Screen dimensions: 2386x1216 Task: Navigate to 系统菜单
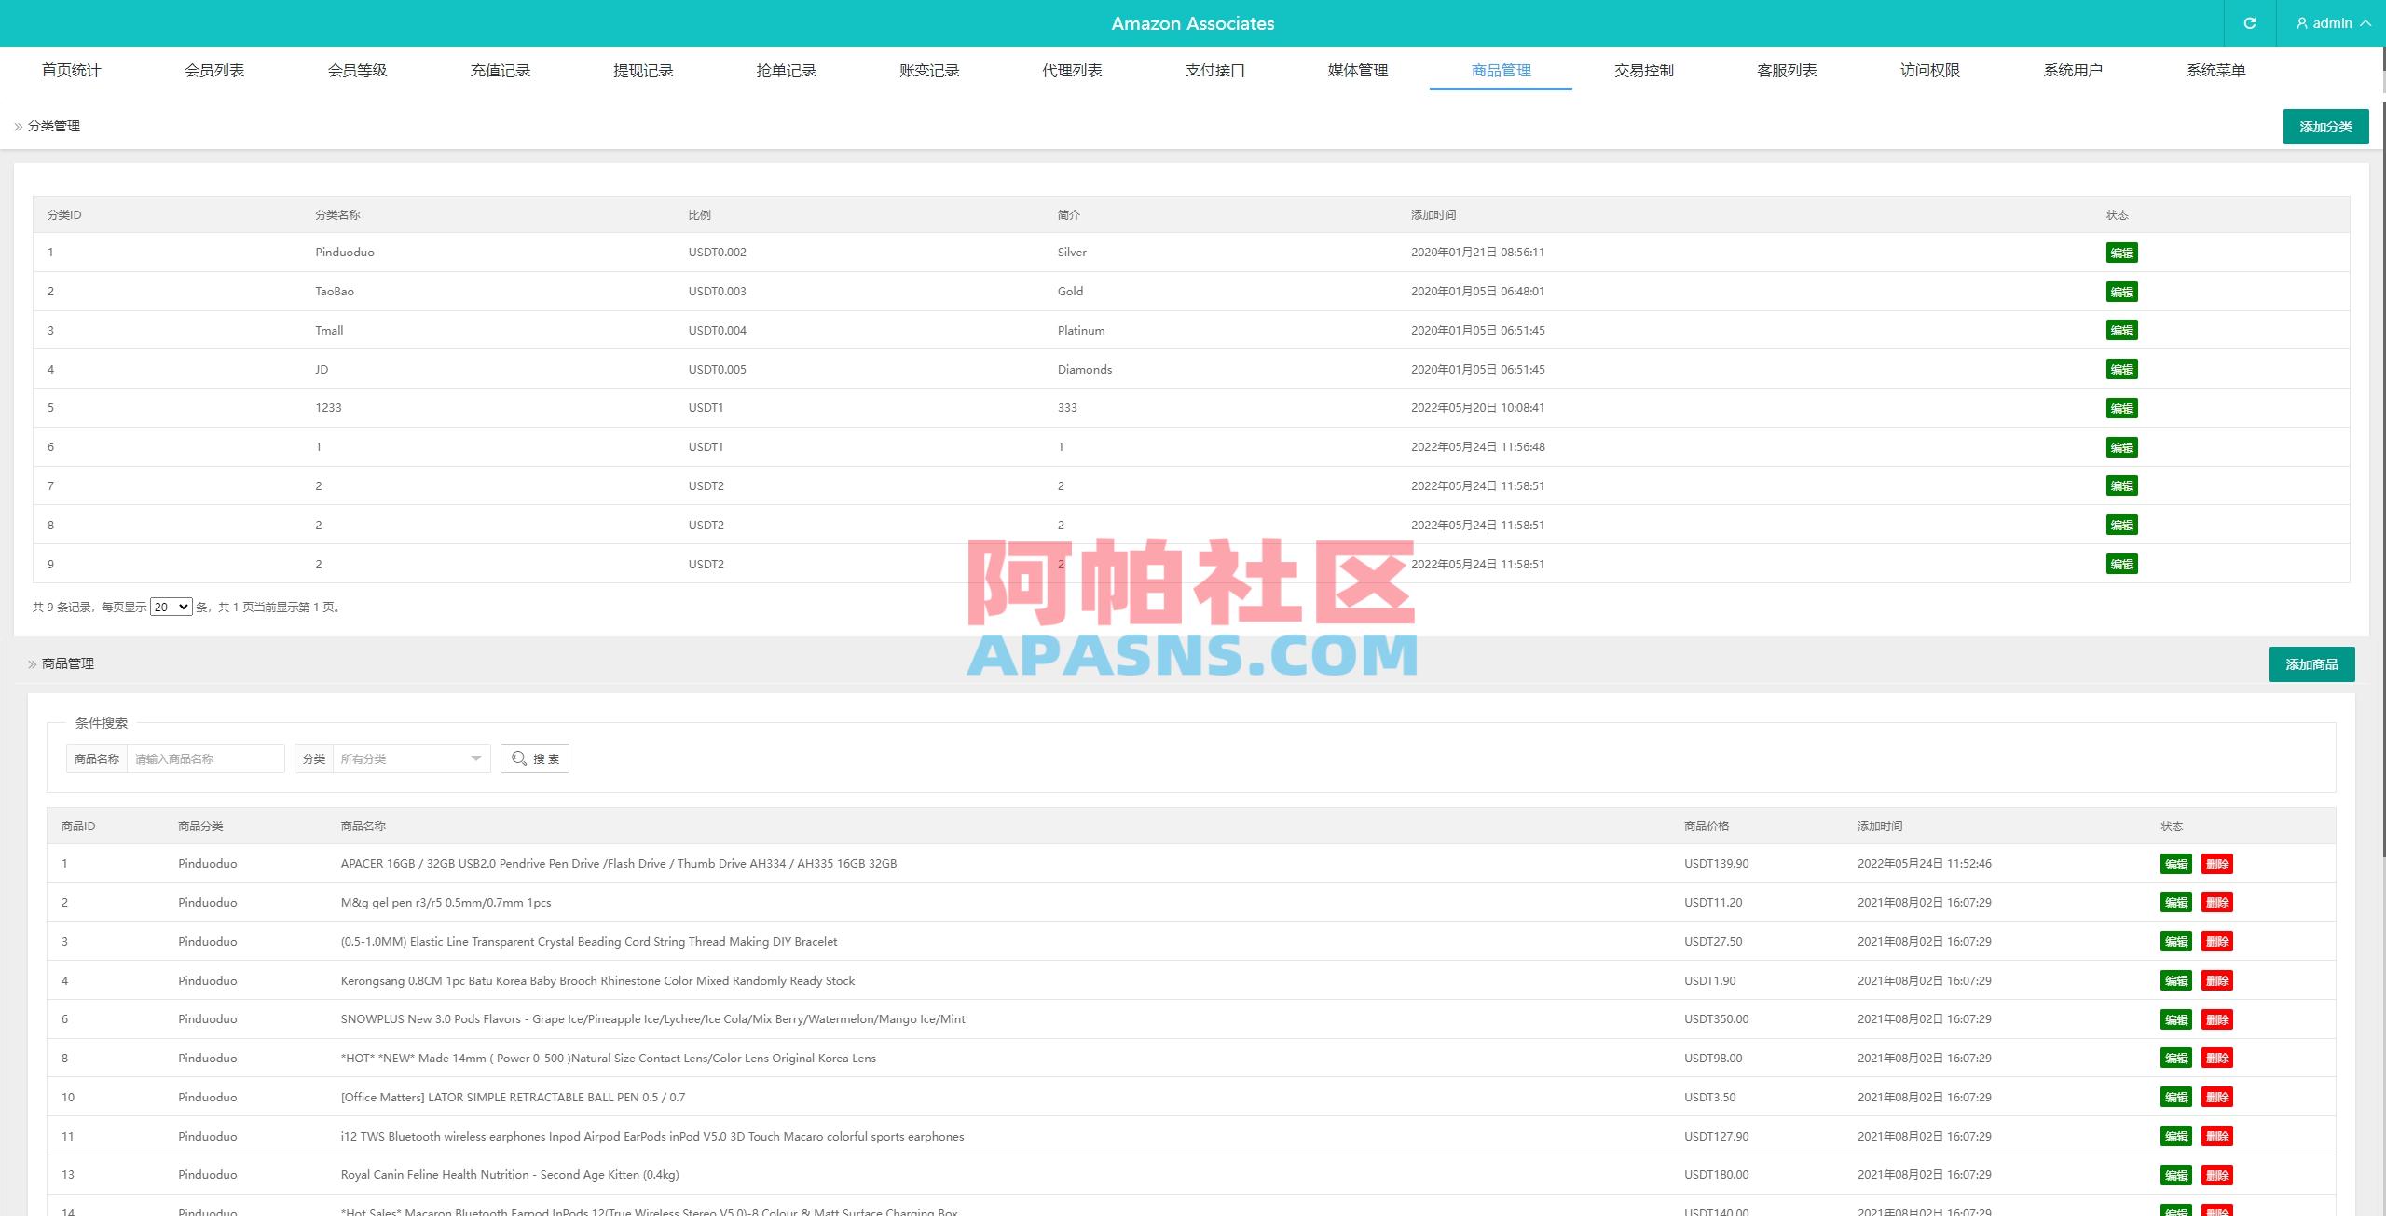[x=2215, y=70]
